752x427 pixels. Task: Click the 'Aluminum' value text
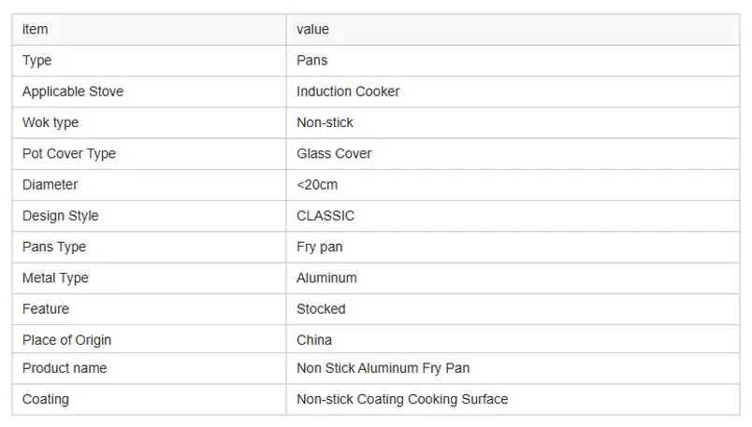click(x=326, y=278)
